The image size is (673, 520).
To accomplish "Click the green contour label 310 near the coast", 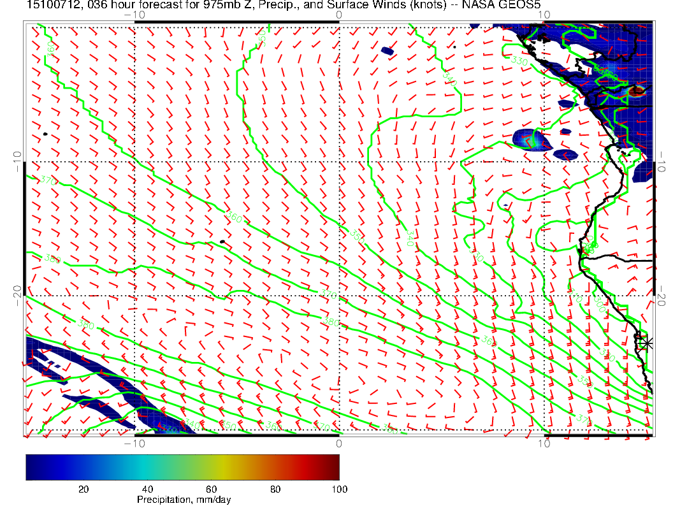I will point(575,296).
